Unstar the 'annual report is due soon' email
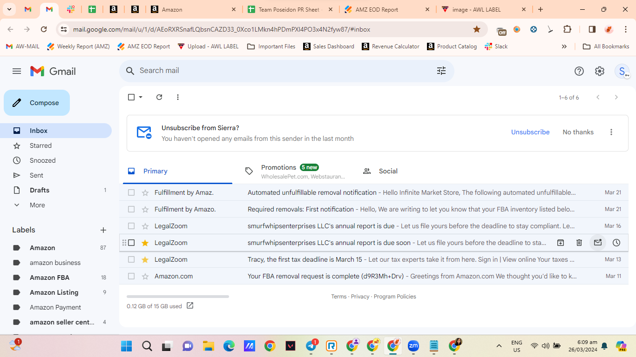This screenshot has height=357, width=636. click(x=145, y=243)
